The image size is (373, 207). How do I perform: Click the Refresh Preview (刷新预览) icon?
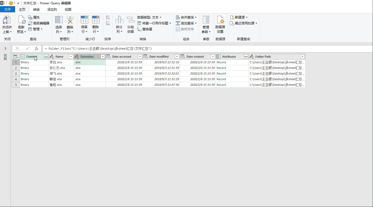(x=22, y=20)
